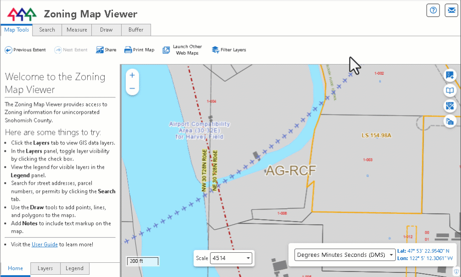Open the Degrees Minutes Seconds format dropdown
Image resolution: width=461 pixels, height=277 pixels.
[x=344, y=255]
